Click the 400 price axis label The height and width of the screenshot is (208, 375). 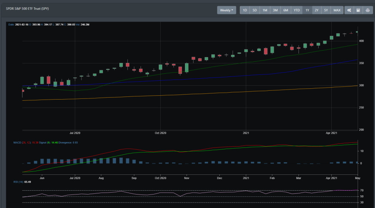361,41
